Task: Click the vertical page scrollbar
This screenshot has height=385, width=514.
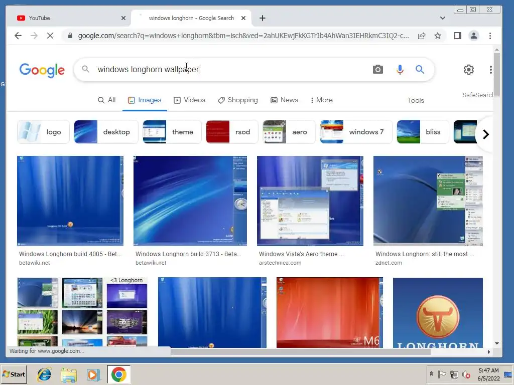Action: point(496,75)
